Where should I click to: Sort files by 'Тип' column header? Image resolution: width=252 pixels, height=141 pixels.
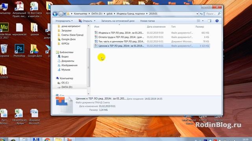[x=173, y=27]
